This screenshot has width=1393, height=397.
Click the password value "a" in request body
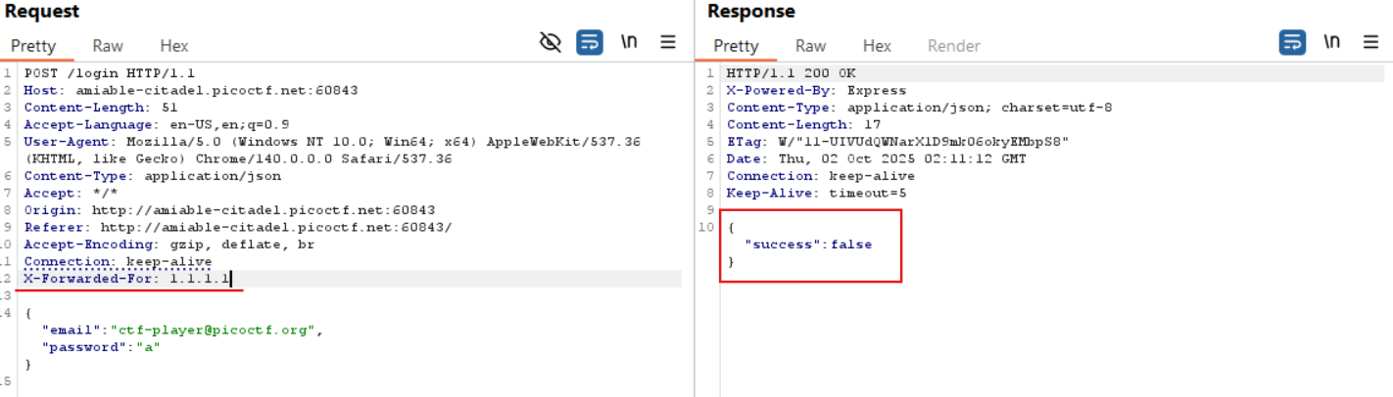(x=151, y=347)
